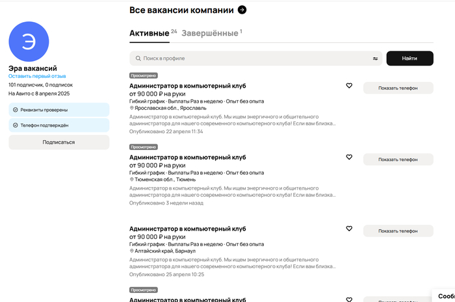This screenshot has height=302, width=455.
Task: Switch to the 'Активные' tab
Action: pos(149,33)
